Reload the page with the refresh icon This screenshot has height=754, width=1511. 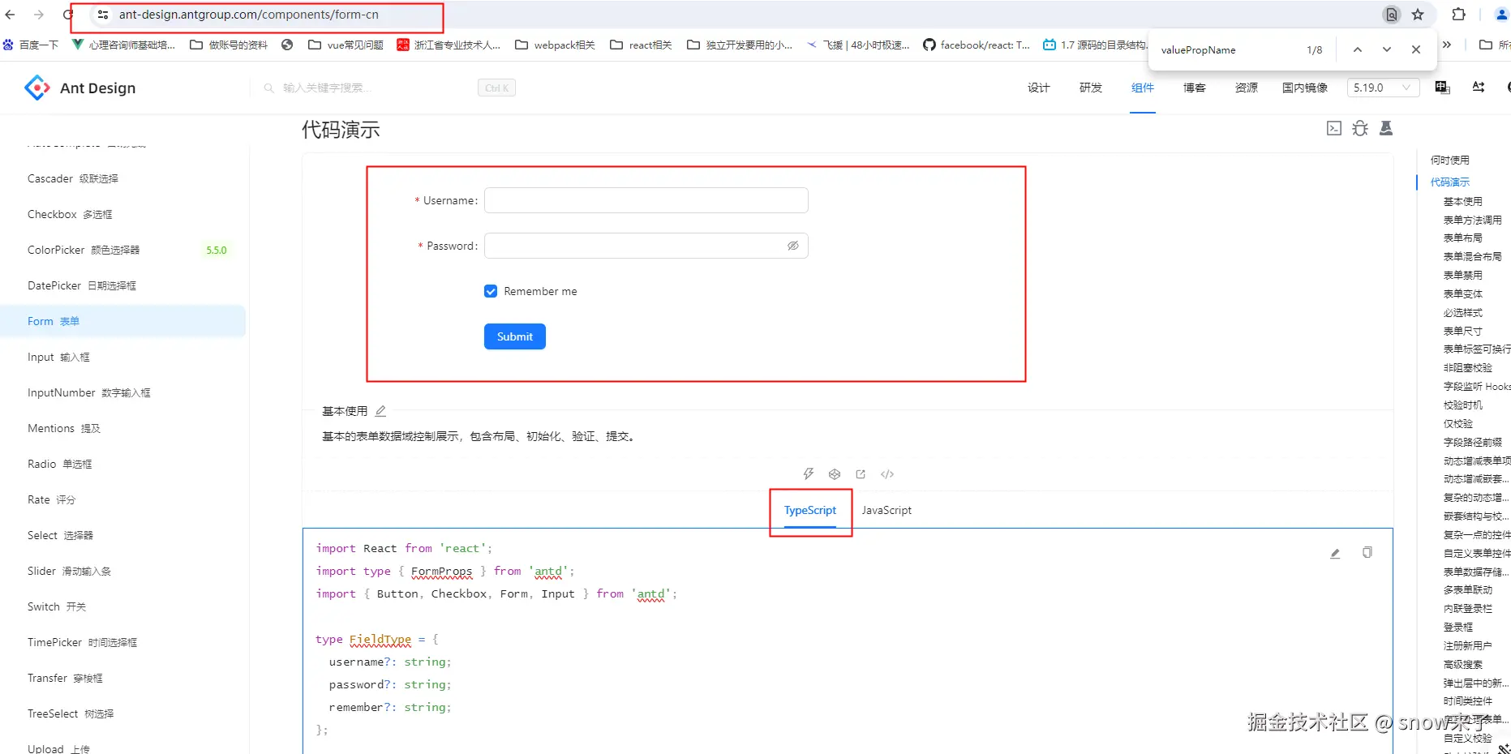pyautogui.click(x=68, y=15)
